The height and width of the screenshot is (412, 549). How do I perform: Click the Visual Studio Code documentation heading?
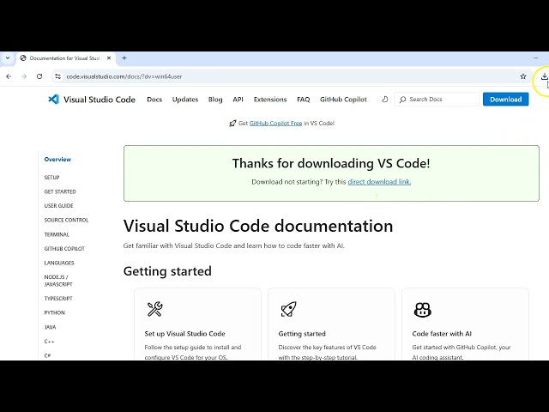point(258,226)
